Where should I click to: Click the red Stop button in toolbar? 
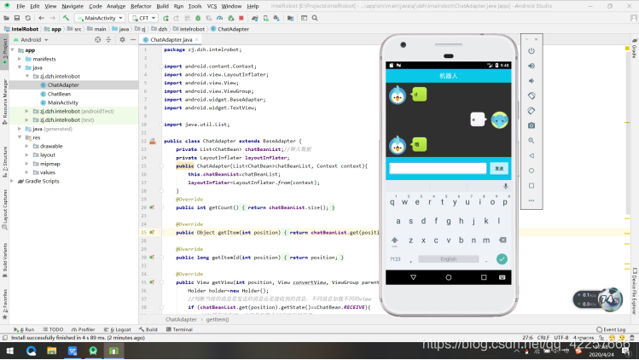point(241,18)
